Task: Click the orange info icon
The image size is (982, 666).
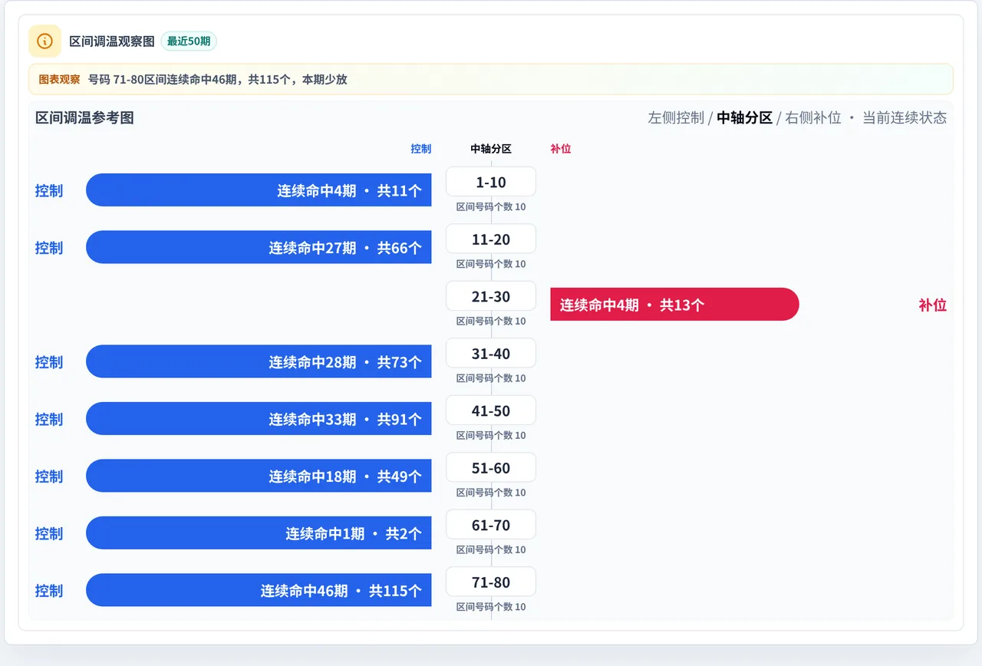Action: click(x=44, y=41)
